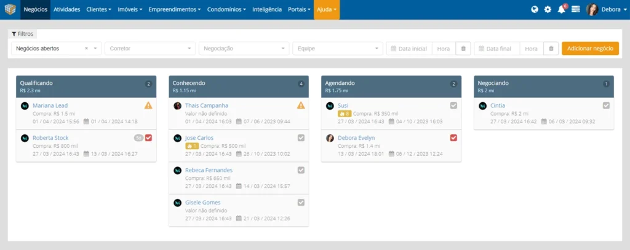Click the hot badge on Susi card

pyautogui.click(x=345, y=114)
